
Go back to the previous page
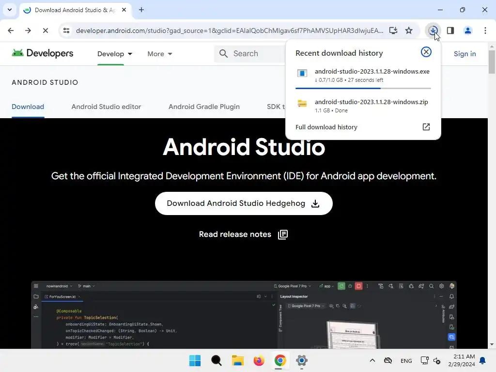pos(11,31)
